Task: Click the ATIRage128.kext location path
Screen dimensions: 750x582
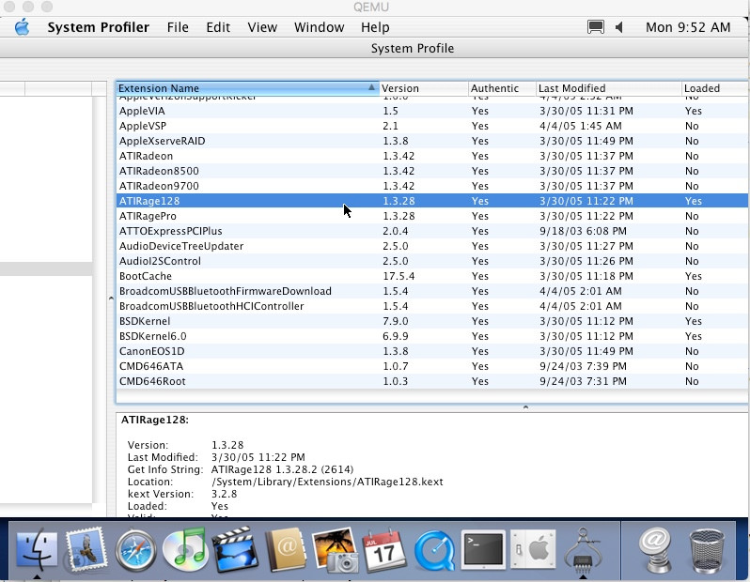Action: point(327,482)
